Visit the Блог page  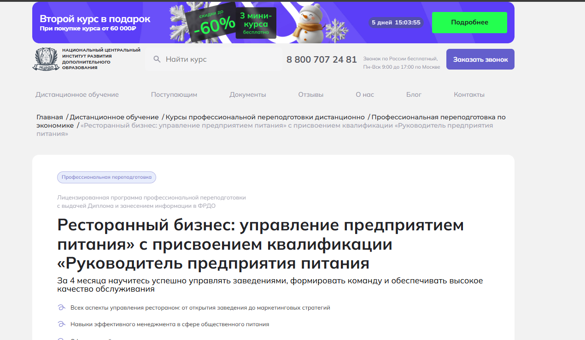[x=414, y=94]
